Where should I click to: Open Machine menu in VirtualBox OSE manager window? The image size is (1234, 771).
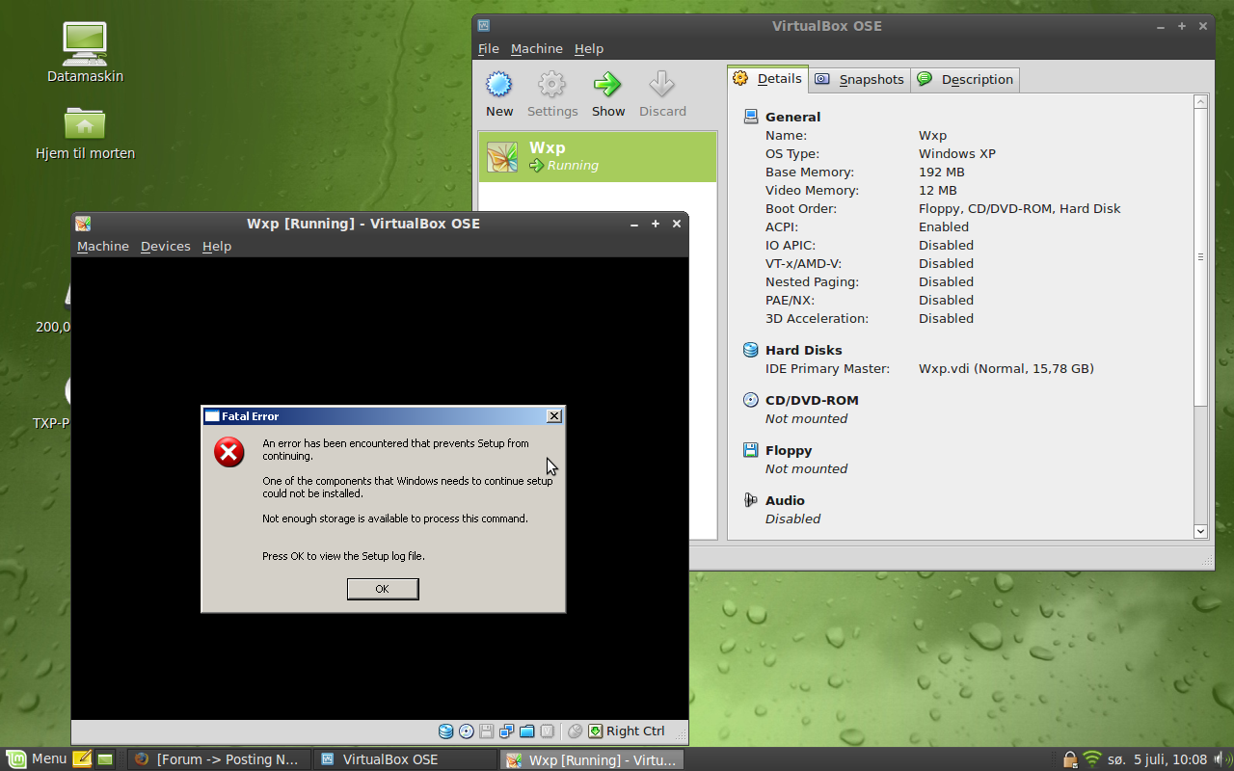(537, 48)
